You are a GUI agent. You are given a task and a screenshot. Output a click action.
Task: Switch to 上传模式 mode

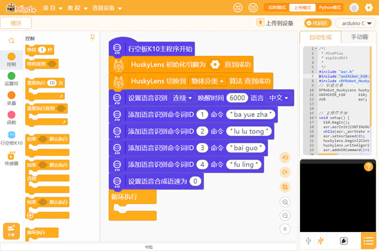coord(302,8)
